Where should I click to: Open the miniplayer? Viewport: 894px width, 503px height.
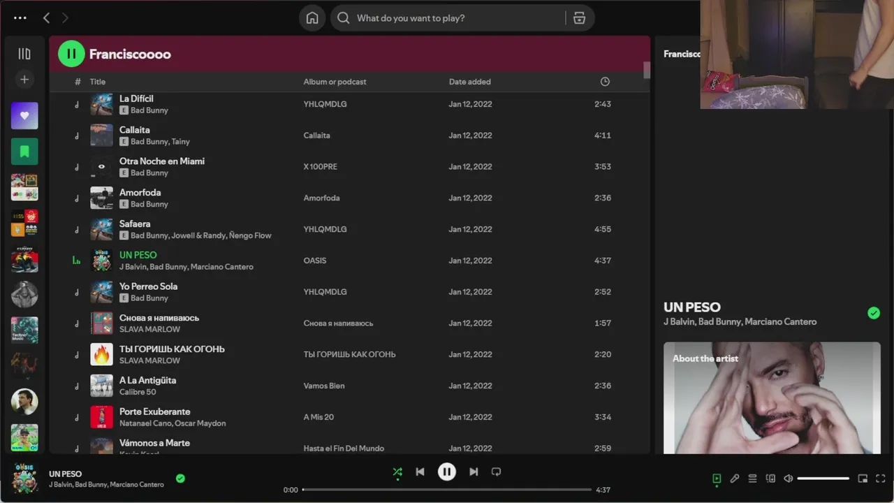(x=863, y=479)
